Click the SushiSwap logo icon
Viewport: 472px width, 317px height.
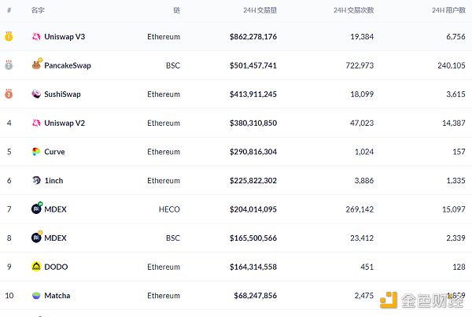pos(36,94)
